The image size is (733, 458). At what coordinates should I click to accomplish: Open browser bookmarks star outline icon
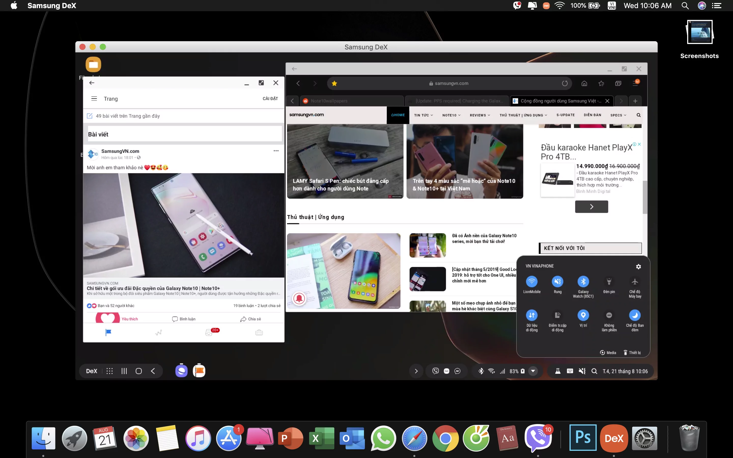[x=601, y=83]
